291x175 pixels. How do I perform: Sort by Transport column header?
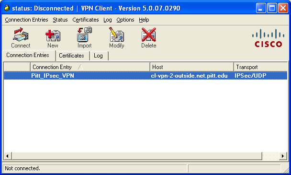(x=261, y=67)
